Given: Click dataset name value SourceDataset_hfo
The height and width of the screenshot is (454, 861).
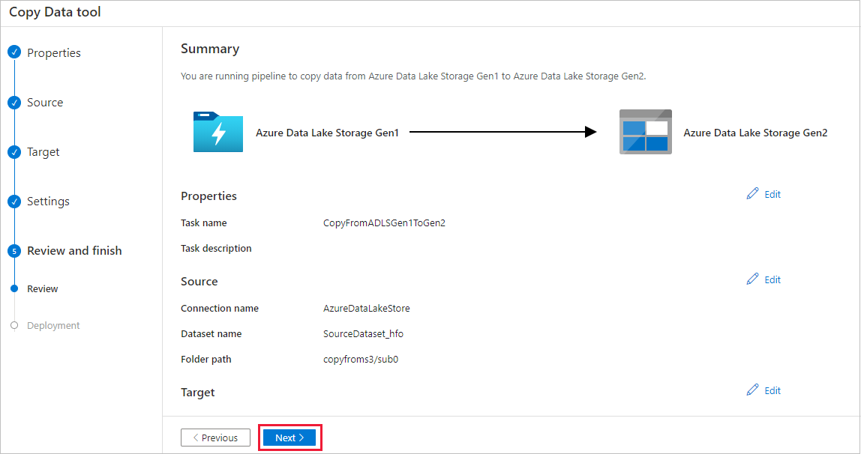Looking at the screenshot, I should coord(363,333).
